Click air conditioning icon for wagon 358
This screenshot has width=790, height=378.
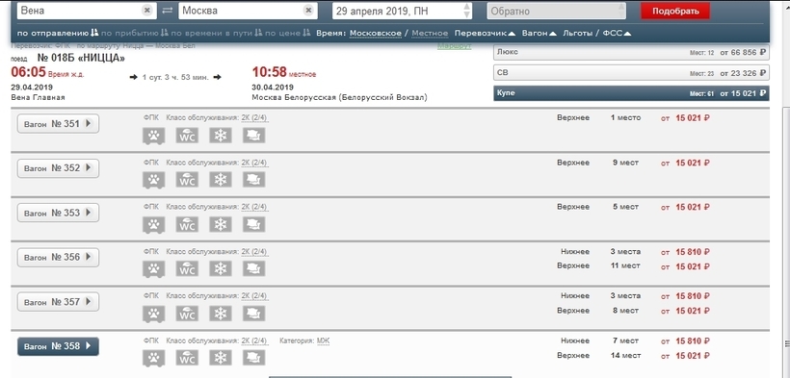coord(221,358)
